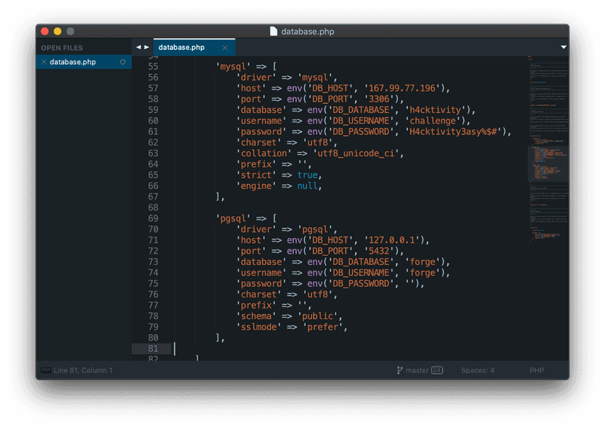The height and width of the screenshot is (427, 605).
Task: Click the circle indicator next to database.php in sidebar
Action: pos(122,63)
